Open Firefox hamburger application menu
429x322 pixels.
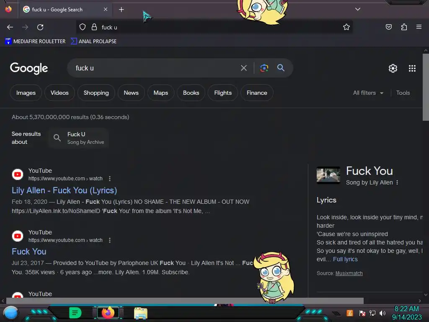pyautogui.click(x=419, y=27)
